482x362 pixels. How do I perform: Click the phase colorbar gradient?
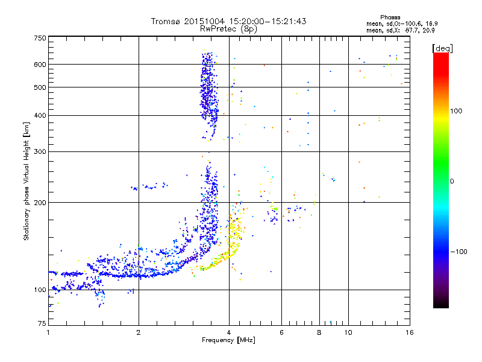pos(441,180)
